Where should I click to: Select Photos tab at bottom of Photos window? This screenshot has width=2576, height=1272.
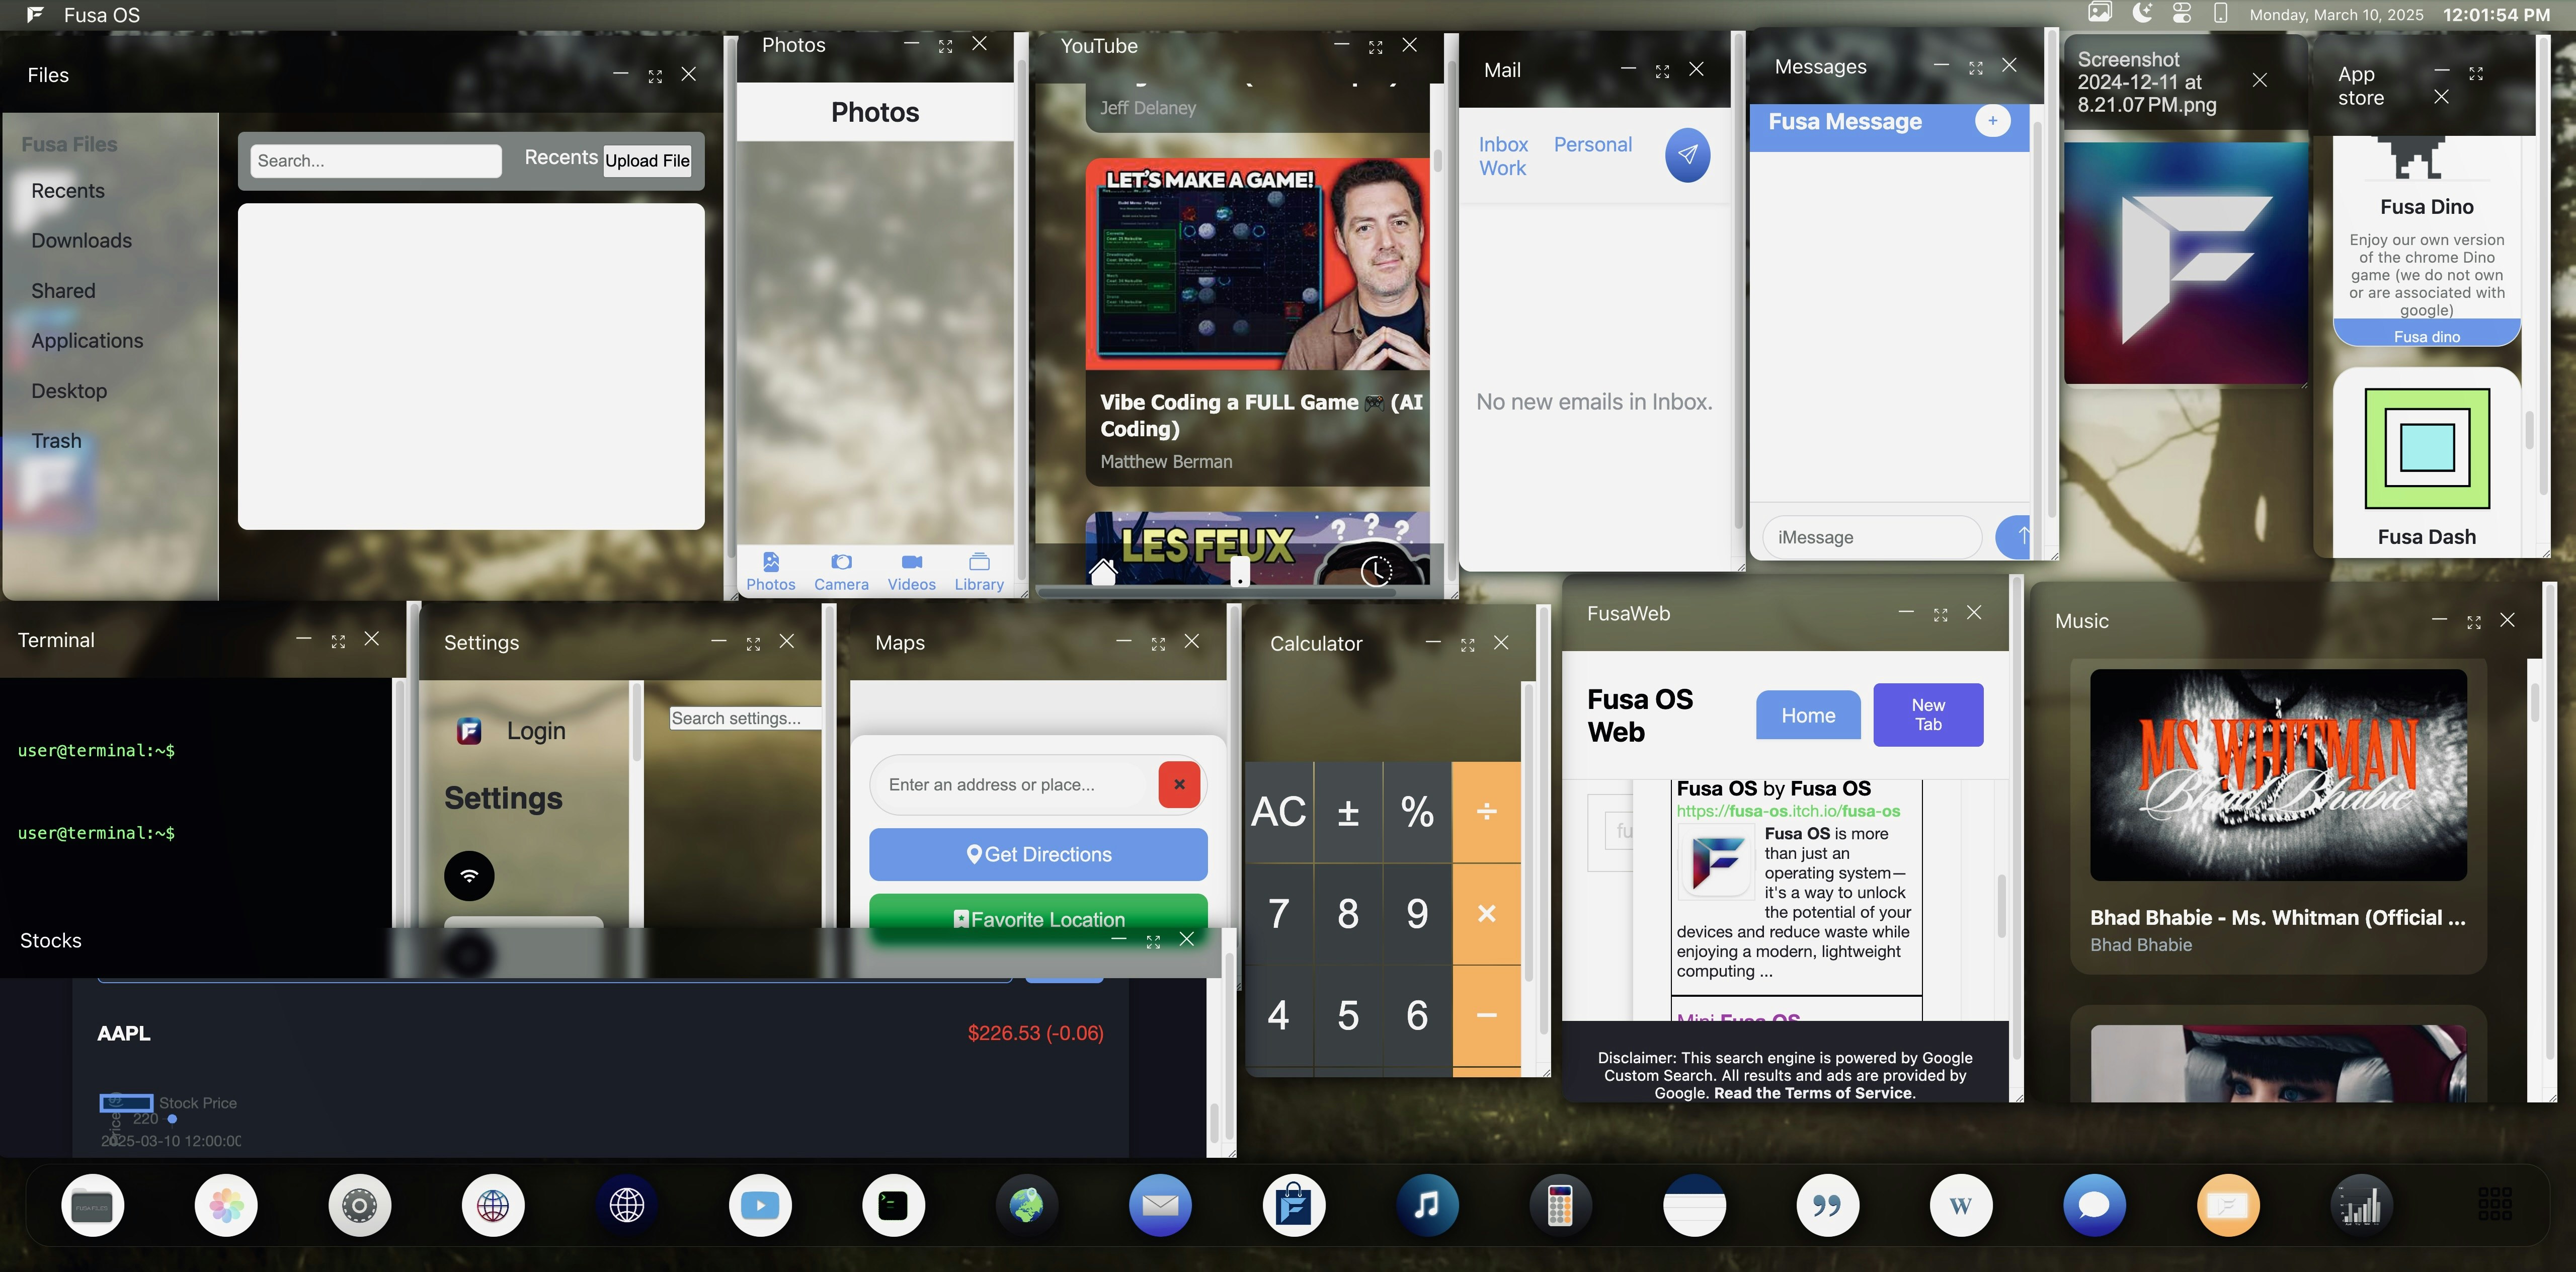coord(771,573)
